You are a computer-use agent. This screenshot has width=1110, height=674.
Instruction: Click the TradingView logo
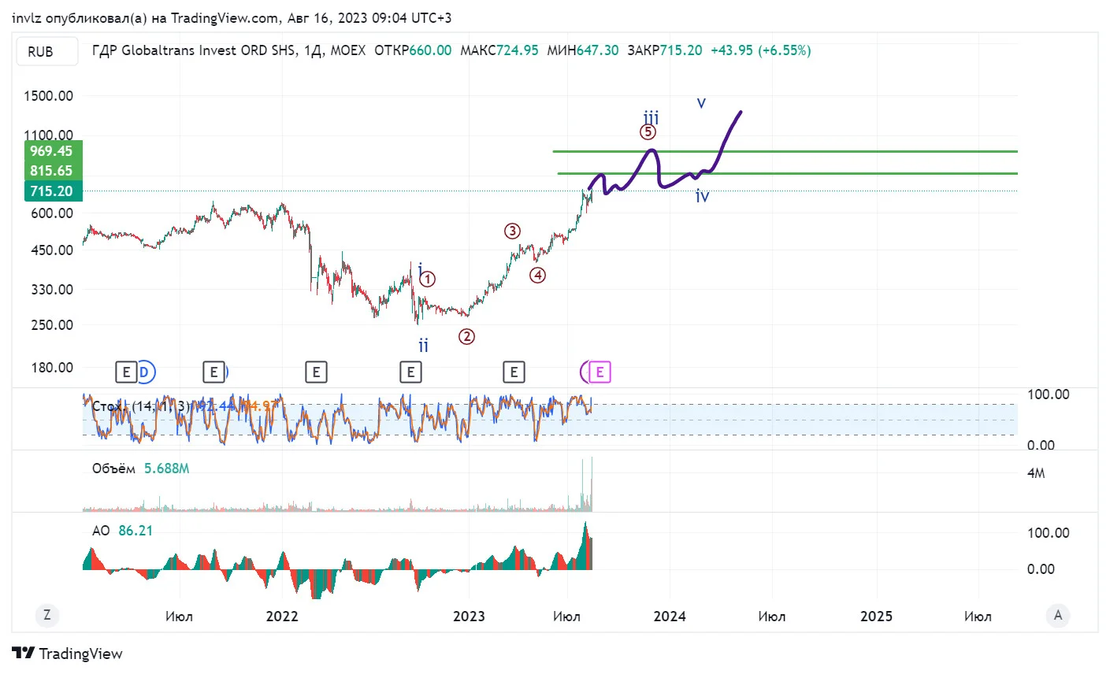(68, 654)
